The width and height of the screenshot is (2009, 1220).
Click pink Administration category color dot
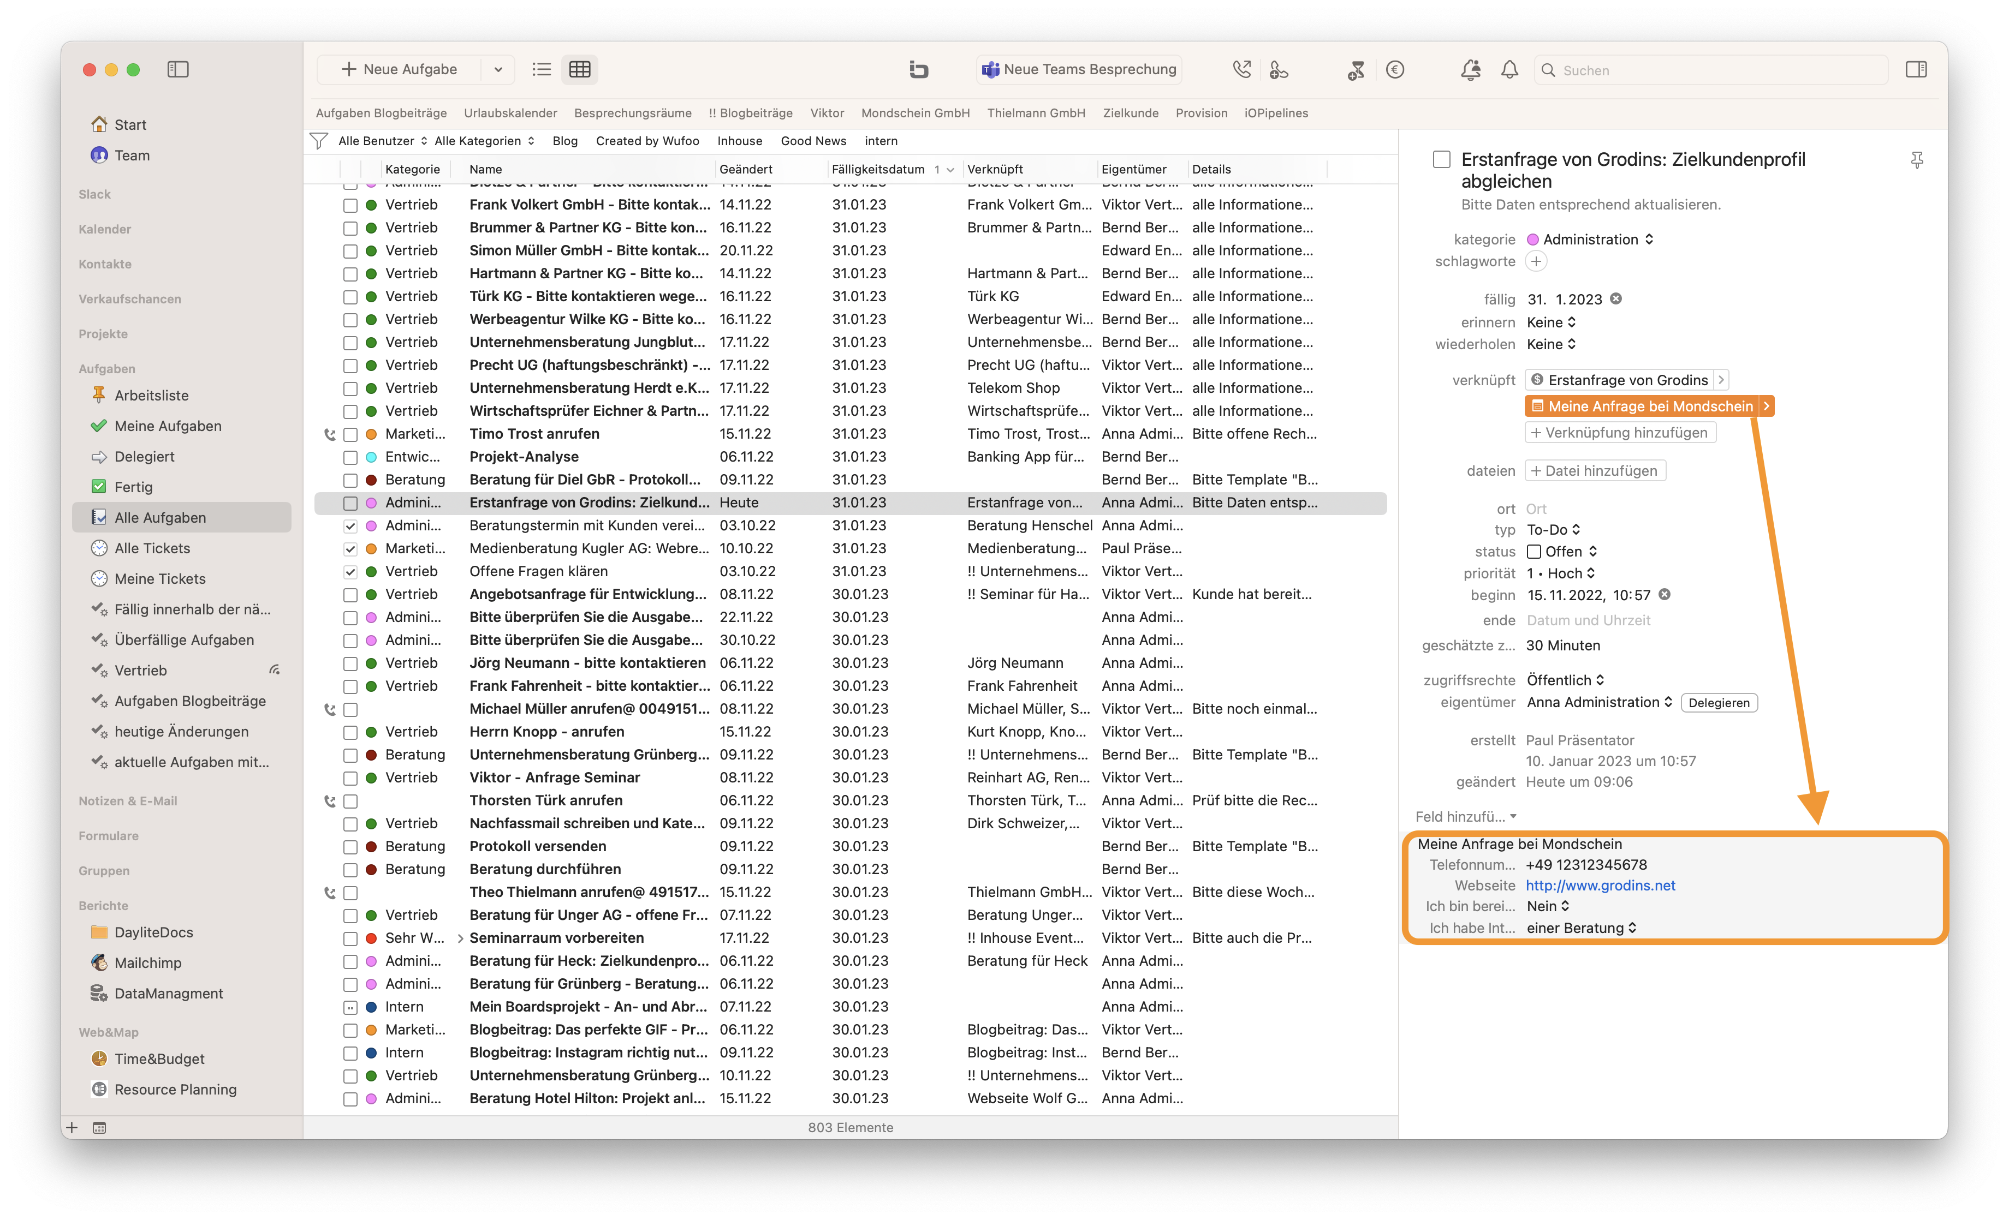pyautogui.click(x=1533, y=240)
